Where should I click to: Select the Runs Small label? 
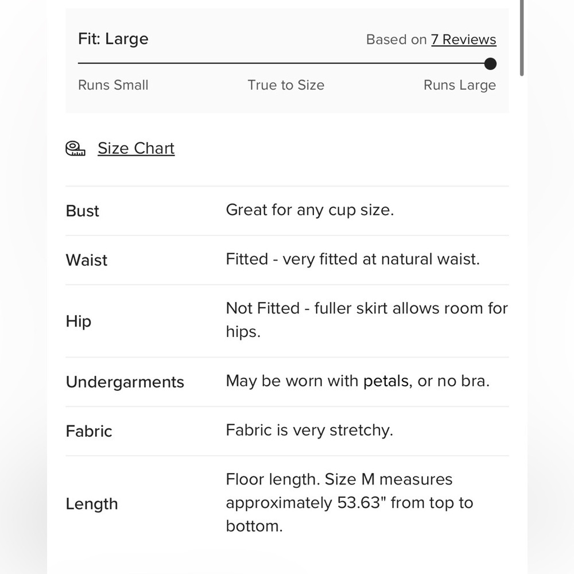click(x=113, y=85)
